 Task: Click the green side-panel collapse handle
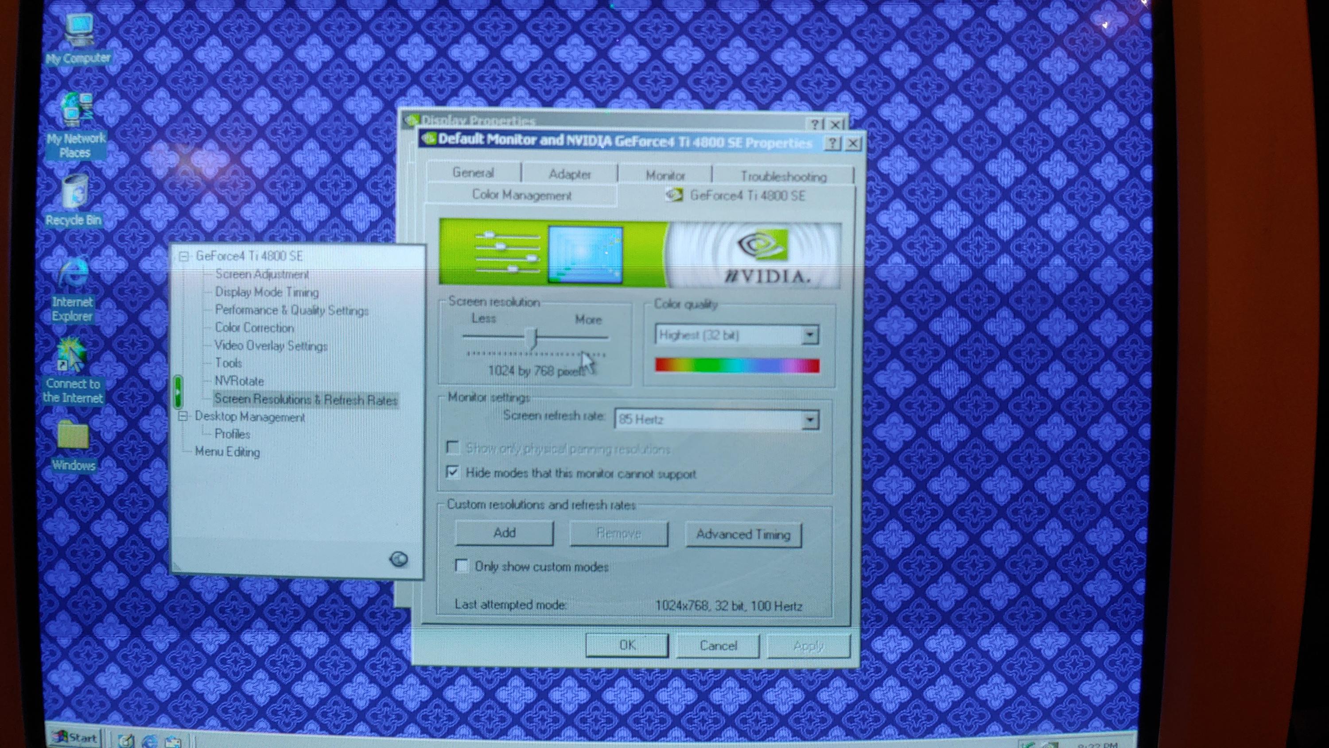[x=178, y=392]
